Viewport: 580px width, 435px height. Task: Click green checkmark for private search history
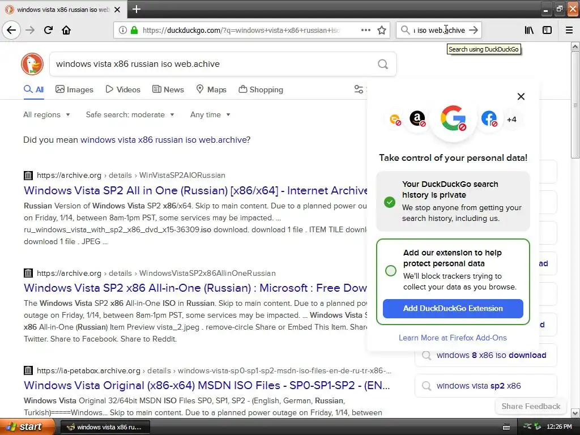(x=390, y=202)
